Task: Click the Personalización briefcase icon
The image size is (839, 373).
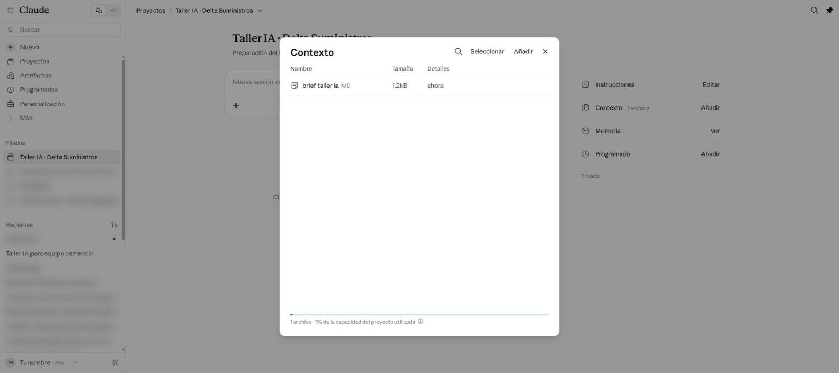Action: pos(10,104)
